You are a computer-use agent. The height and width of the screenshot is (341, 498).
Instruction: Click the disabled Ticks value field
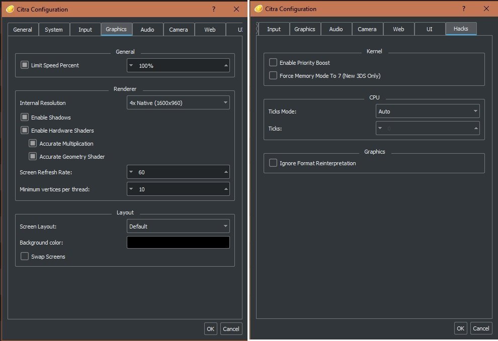click(x=428, y=128)
